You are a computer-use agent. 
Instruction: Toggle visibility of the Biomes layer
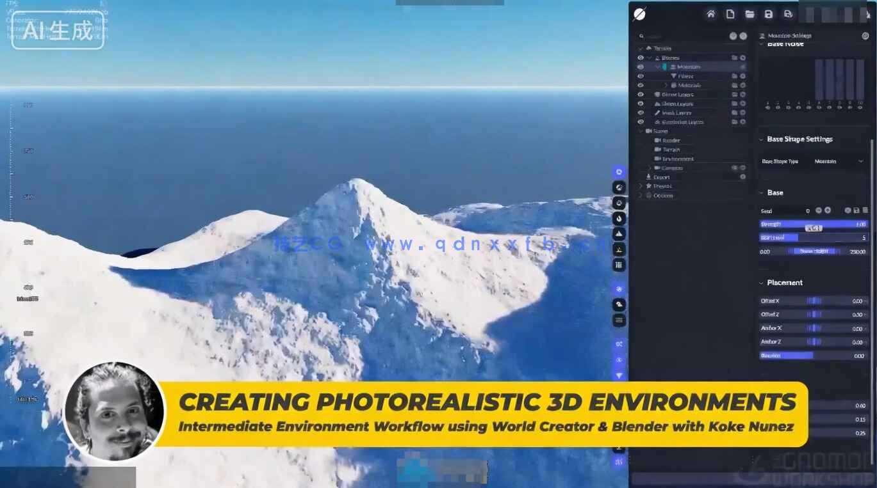tap(641, 58)
